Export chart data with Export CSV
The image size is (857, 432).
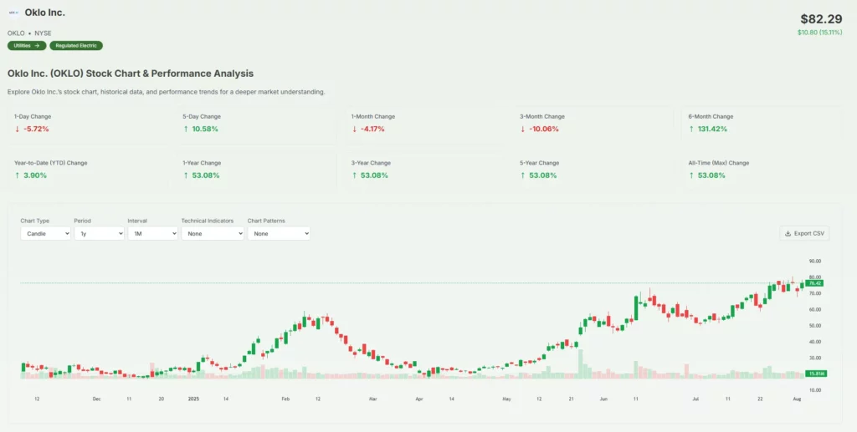click(804, 233)
